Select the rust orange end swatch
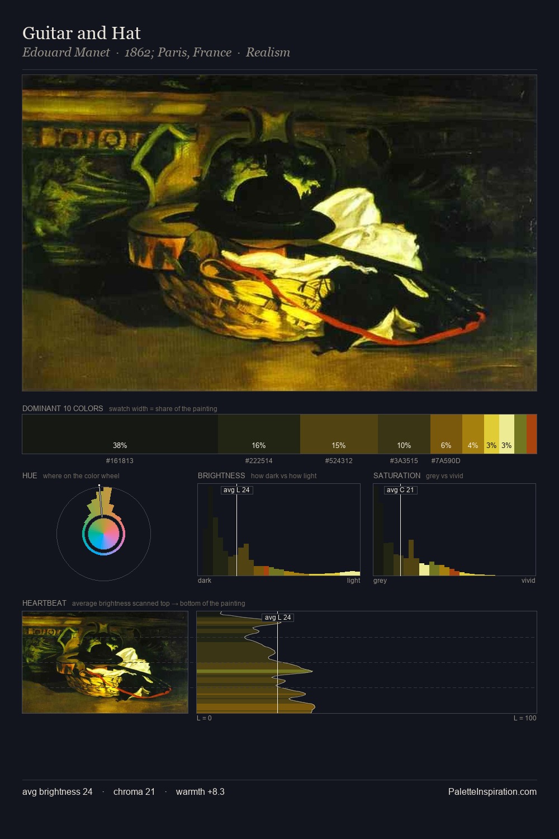The height and width of the screenshot is (839, 559). [532, 434]
